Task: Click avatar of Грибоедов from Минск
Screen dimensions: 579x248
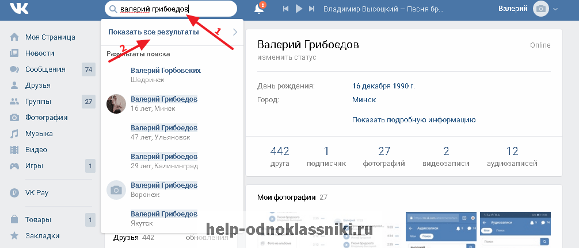Action: coord(116,103)
